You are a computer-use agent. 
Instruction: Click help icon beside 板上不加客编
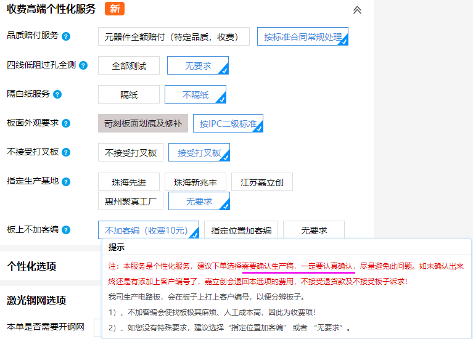(66, 230)
